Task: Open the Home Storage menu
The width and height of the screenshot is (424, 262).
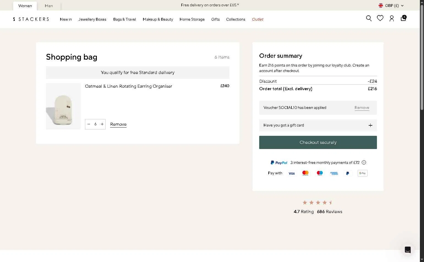Action: tap(192, 19)
